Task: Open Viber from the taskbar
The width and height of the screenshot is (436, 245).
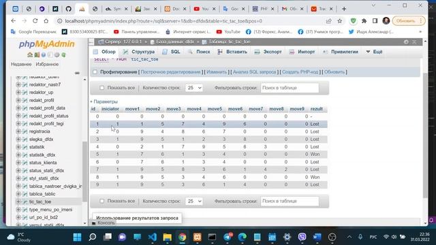Action: tap(302, 237)
